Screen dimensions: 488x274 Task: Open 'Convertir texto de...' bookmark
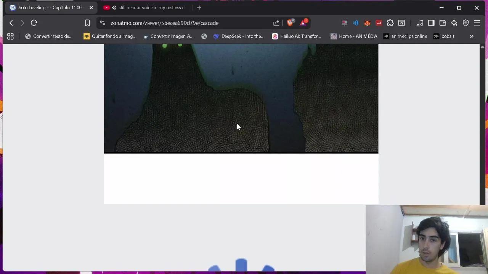coord(49,36)
